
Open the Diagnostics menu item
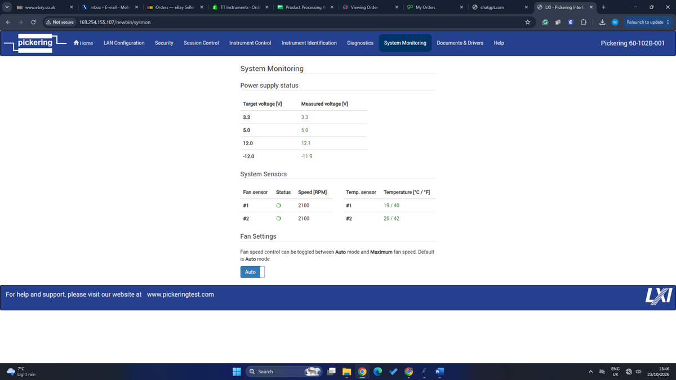tap(361, 43)
